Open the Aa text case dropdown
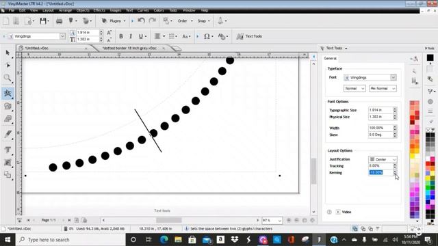438x246 pixels. tap(185, 36)
